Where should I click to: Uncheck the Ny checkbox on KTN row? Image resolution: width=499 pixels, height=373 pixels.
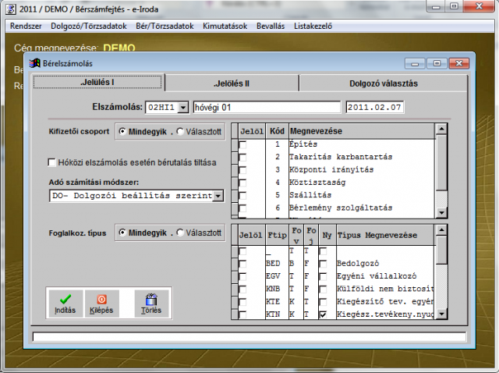coord(323,314)
